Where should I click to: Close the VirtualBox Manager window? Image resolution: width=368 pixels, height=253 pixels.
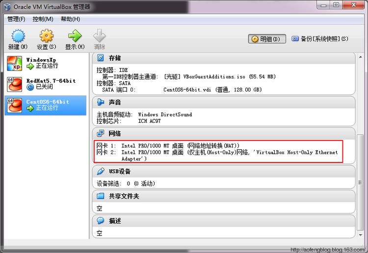tap(354, 5)
